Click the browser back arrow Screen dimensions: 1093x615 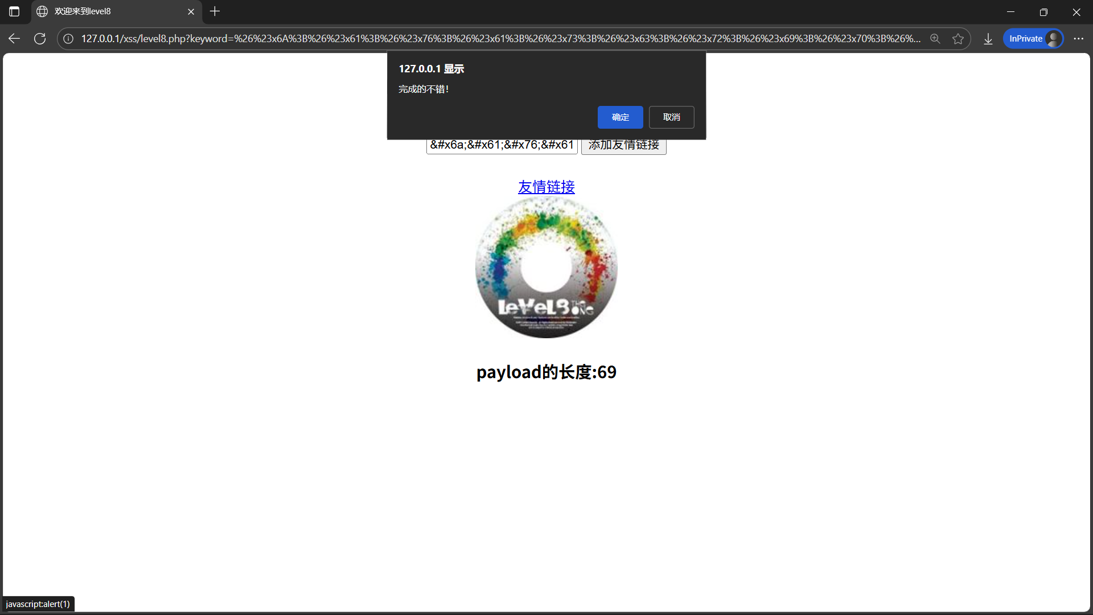pyautogui.click(x=14, y=39)
